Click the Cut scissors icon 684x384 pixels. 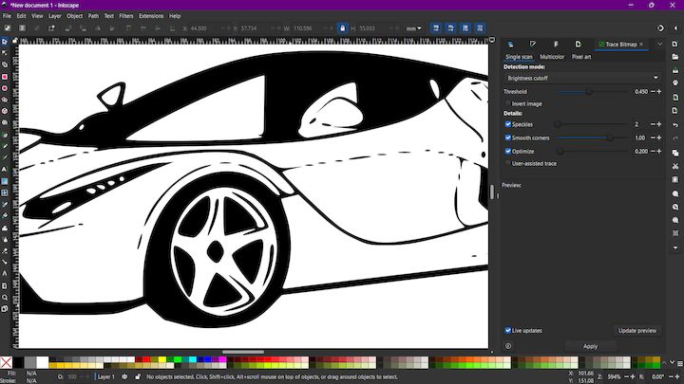coord(674,166)
